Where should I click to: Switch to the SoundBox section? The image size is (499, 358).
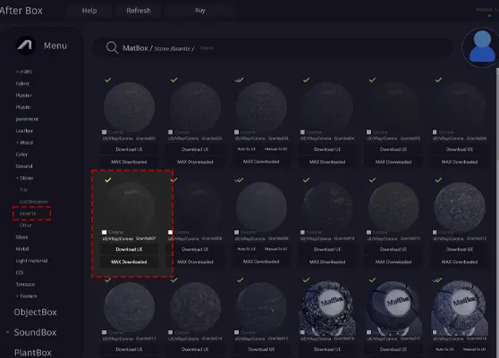[35, 332]
